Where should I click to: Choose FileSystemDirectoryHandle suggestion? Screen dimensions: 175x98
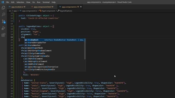point(54,69)
